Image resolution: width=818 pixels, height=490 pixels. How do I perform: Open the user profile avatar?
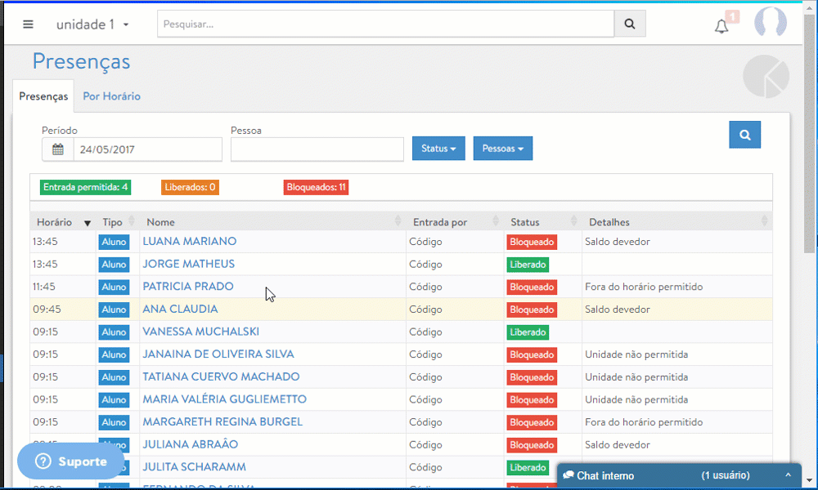[x=770, y=24]
